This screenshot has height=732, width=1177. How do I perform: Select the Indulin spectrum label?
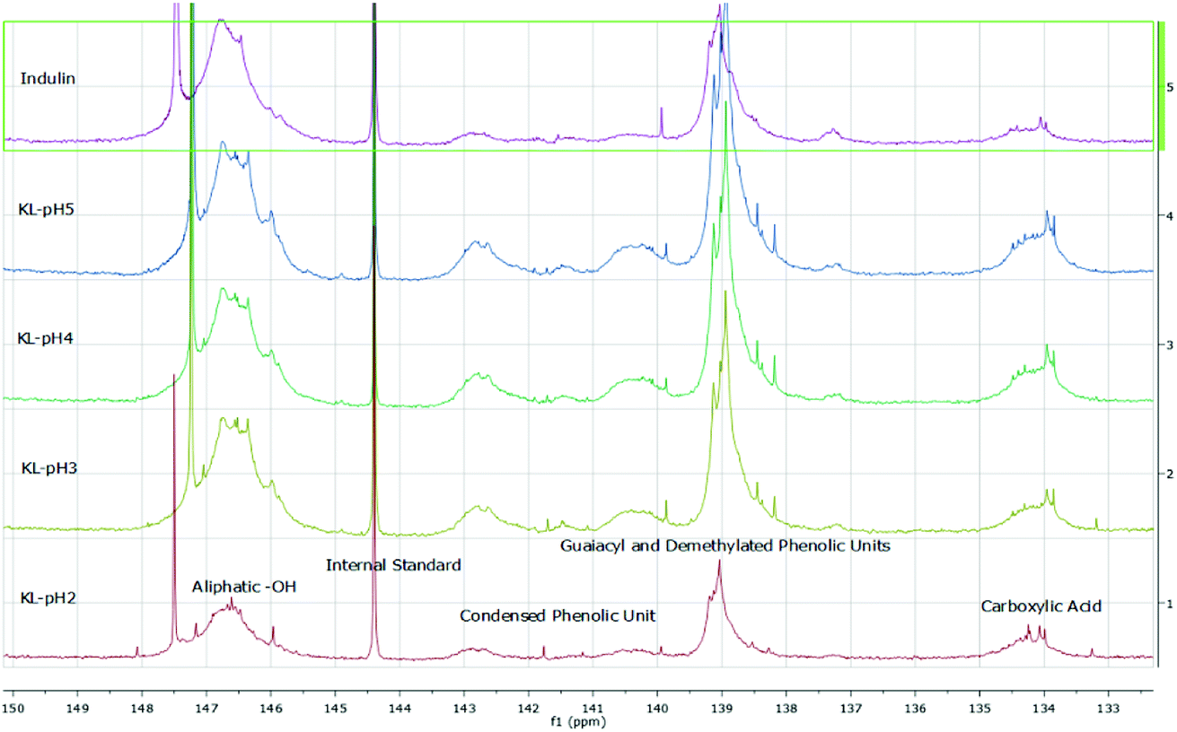click(x=48, y=78)
